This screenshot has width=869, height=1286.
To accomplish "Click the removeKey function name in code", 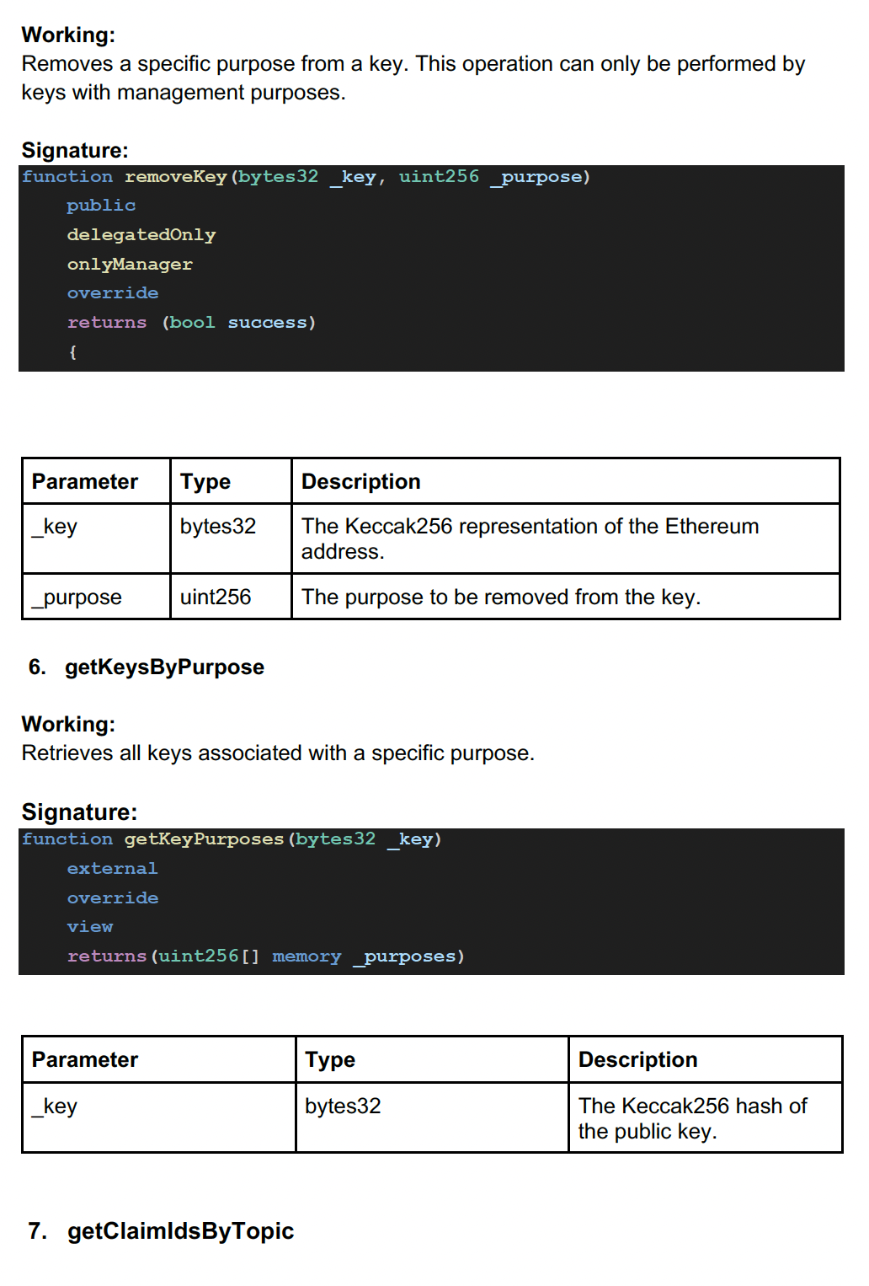I will click(x=175, y=177).
